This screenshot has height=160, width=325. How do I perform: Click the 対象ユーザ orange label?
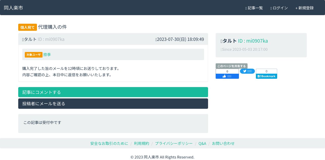point(34,55)
